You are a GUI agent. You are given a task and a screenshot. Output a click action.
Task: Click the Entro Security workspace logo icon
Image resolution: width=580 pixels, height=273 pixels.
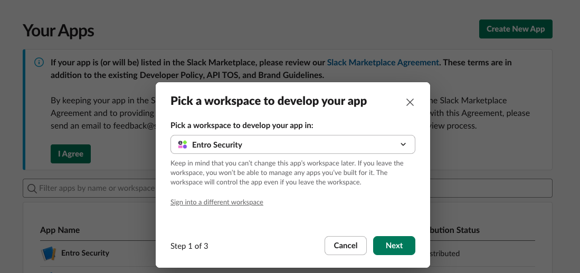point(183,144)
